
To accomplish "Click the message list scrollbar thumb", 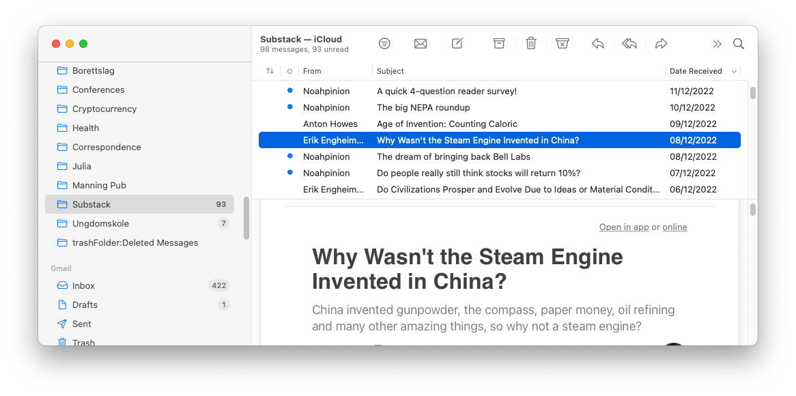I will pos(753,93).
